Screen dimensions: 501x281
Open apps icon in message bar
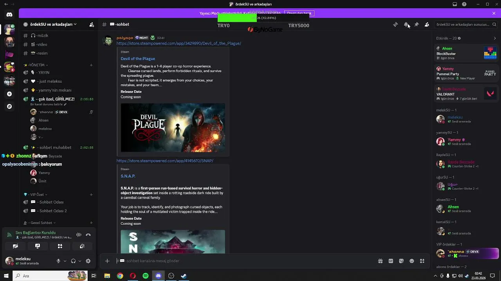[x=422, y=261]
